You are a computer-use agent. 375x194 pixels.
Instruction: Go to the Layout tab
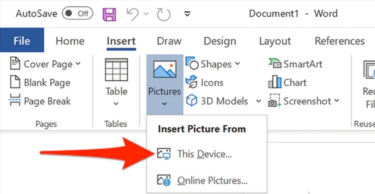tap(275, 41)
